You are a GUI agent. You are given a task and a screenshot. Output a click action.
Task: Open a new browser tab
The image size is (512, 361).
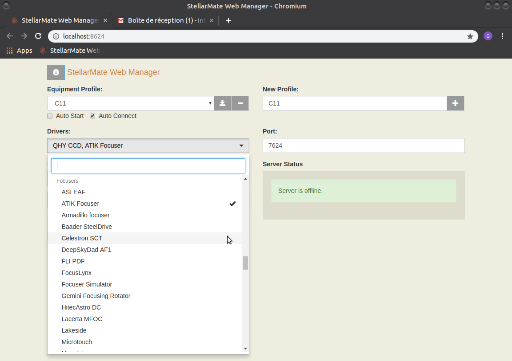pyautogui.click(x=228, y=20)
